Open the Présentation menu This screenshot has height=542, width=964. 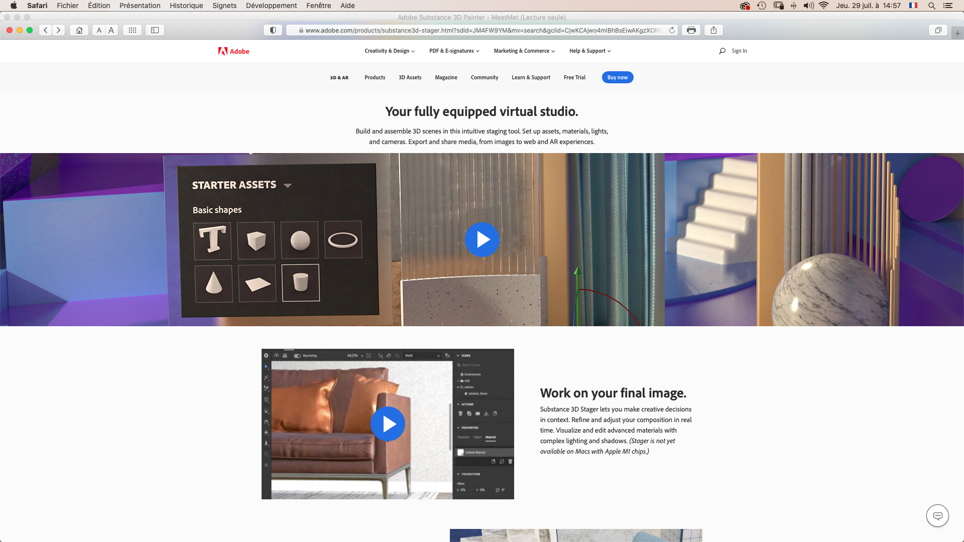coord(140,6)
